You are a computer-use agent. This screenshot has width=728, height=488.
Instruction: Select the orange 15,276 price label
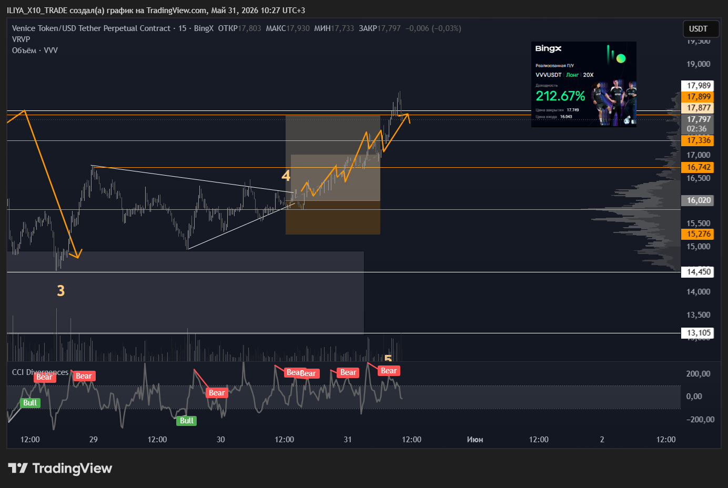698,233
